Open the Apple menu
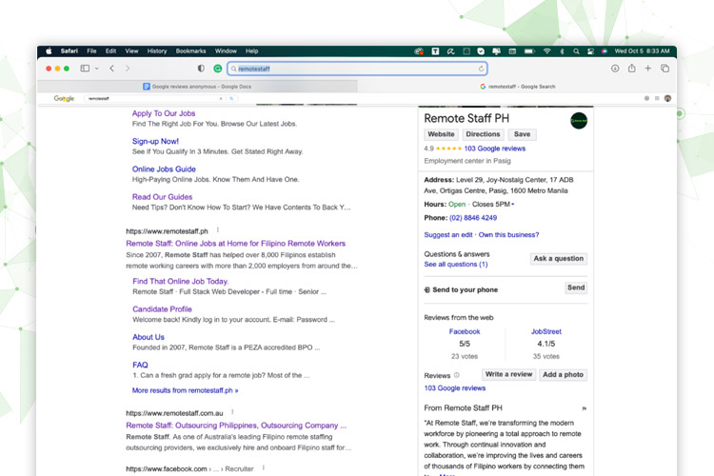The width and height of the screenshot is (714, 476). click(49, 51)
